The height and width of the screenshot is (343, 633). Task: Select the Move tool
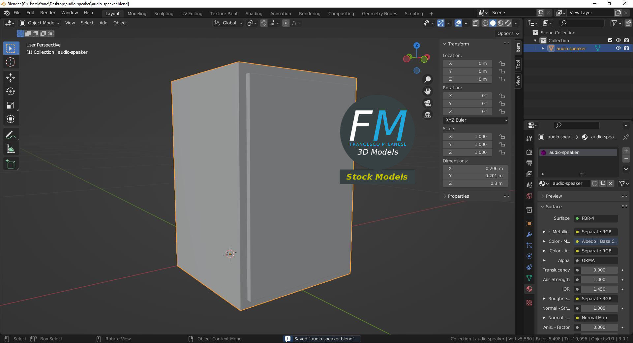pos(11,78)
